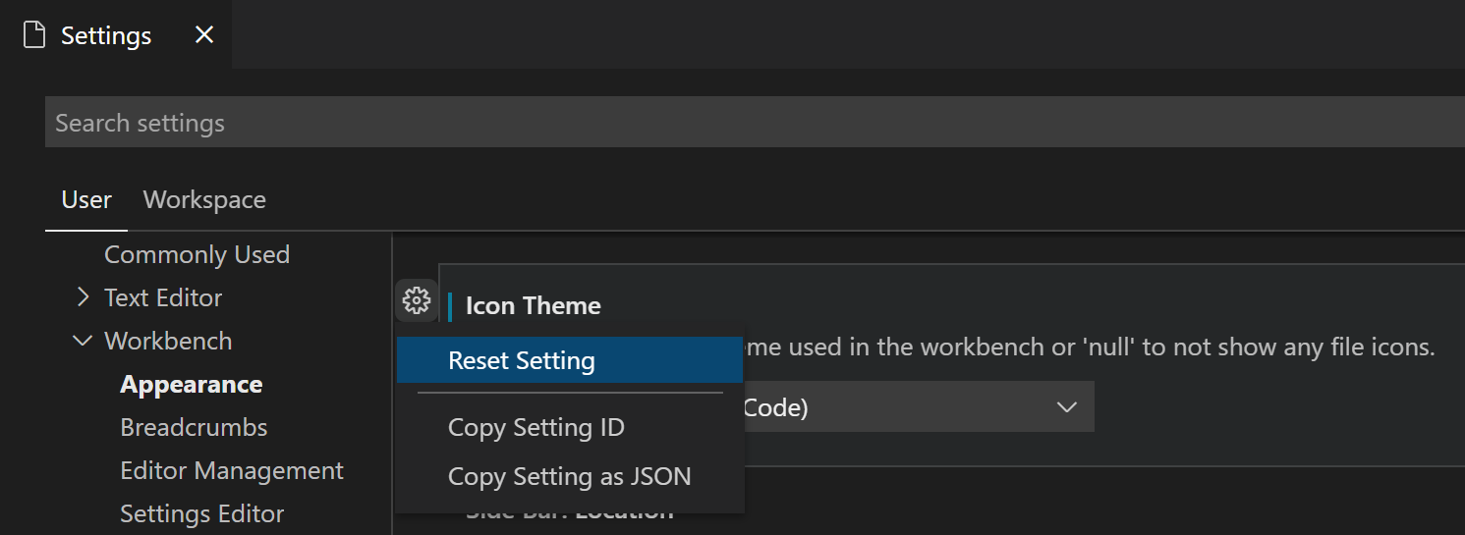The image size is (1465, 535).
Task: Select Settings Editor under Workbench
Action: [202, 514]
